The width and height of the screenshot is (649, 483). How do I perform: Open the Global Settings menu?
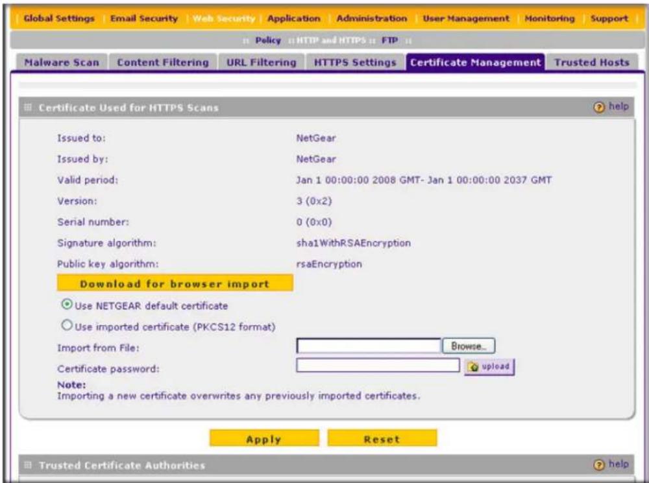59,19
